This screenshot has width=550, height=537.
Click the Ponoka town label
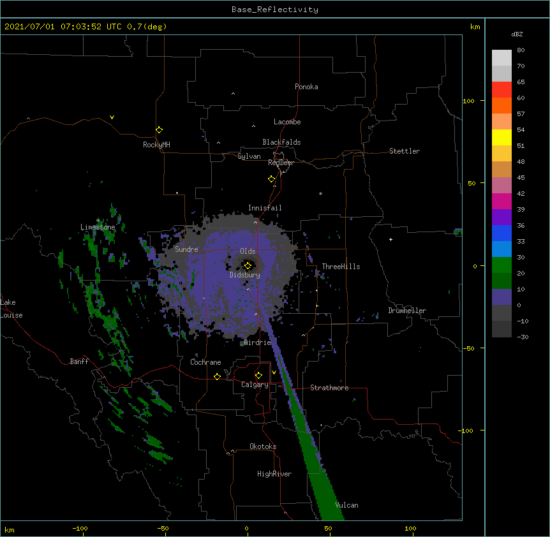point(306,87)
